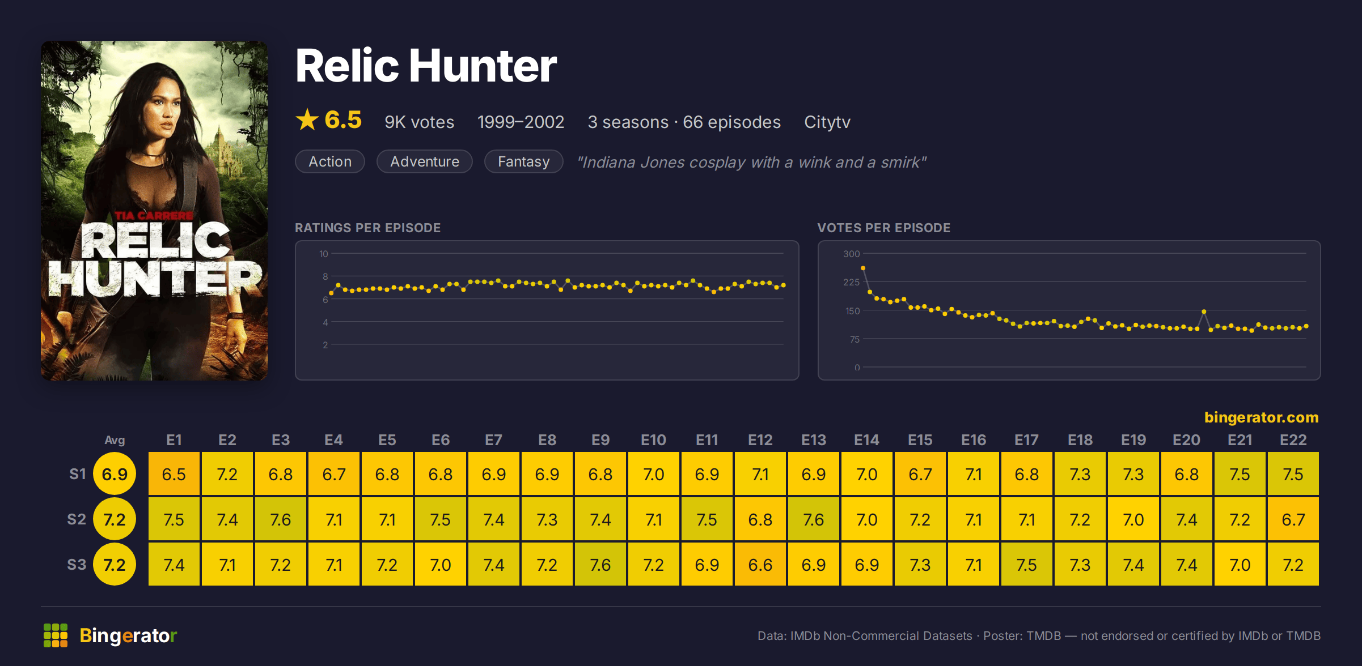This screenshot has width=1362, height=666.
Task: Click the first point in votes chart
Action: [863, 268]
